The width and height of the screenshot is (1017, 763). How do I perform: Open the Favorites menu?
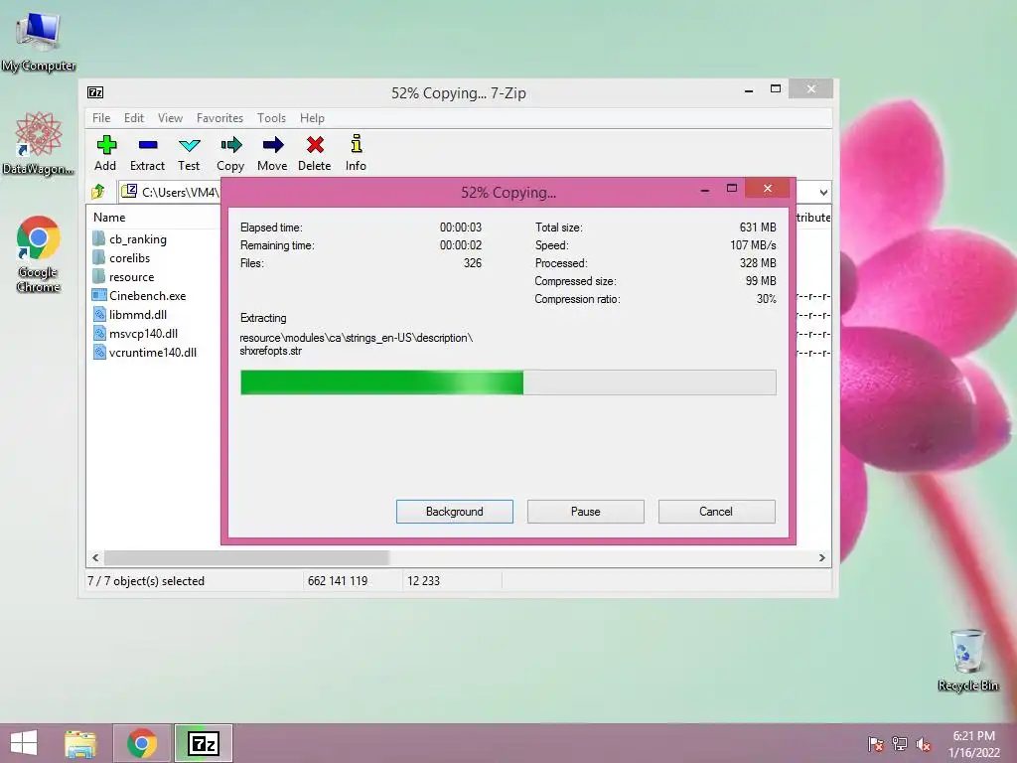219,117
